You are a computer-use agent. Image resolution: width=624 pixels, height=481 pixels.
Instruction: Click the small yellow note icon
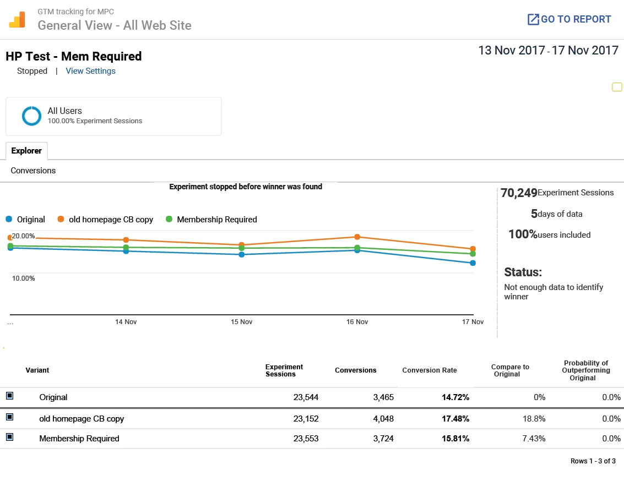pos(617,87)
